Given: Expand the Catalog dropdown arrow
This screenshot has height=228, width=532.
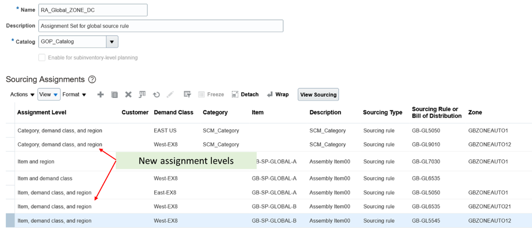Looking at the screenshot, I should 112,42.
